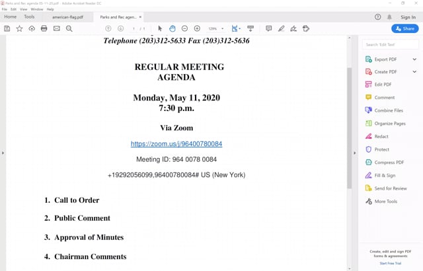Open the zoom.us meeting link
The width and height of the screenshot is (423, 271).
176,143
